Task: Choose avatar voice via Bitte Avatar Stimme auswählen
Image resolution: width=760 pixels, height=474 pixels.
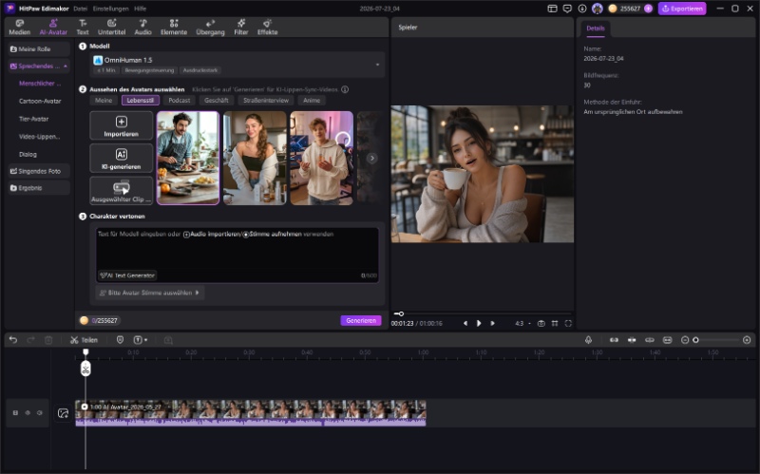Action: click(150, 293)
